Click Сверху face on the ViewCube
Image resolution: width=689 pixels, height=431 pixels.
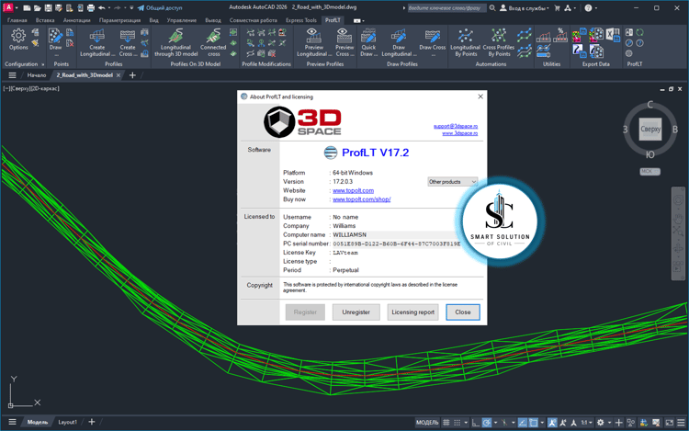650,130
